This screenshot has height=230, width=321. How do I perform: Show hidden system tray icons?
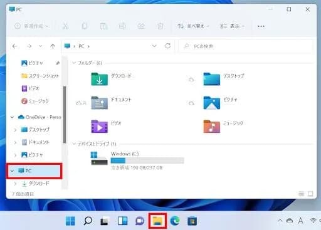280,221
